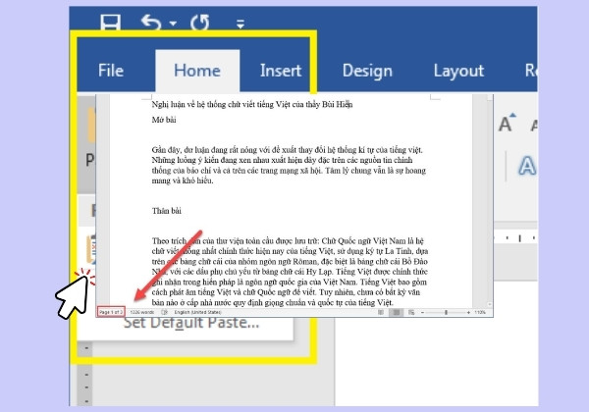Click the heading 'Thân bài'

(167, 211)
